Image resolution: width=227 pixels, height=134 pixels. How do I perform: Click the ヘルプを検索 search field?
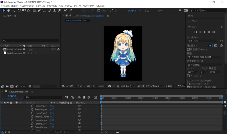[x=208, y=11]
